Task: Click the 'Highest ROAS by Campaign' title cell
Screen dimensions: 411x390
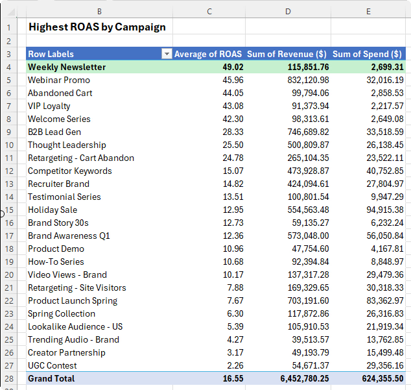Action: click(99, 27)
